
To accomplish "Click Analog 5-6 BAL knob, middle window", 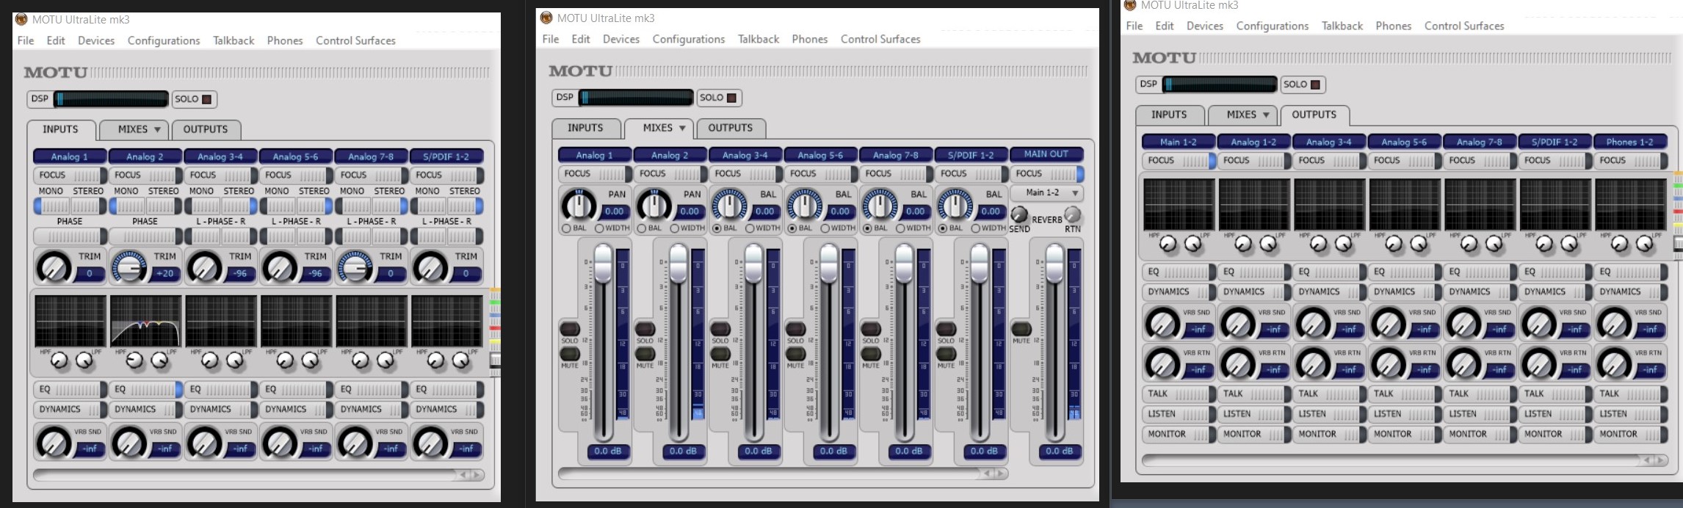I will click(x=804, y=204).
